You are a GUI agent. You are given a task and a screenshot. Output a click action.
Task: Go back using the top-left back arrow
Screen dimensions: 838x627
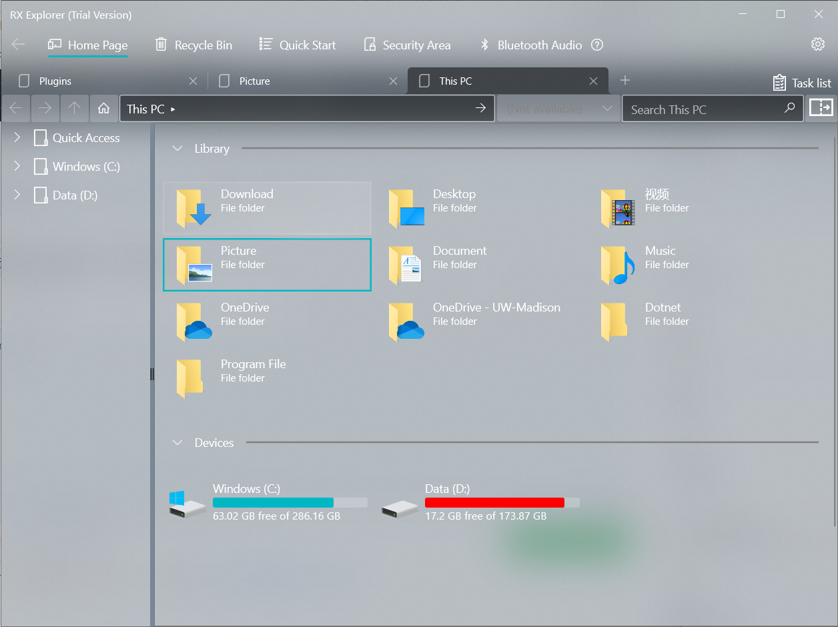coord(18,44)
